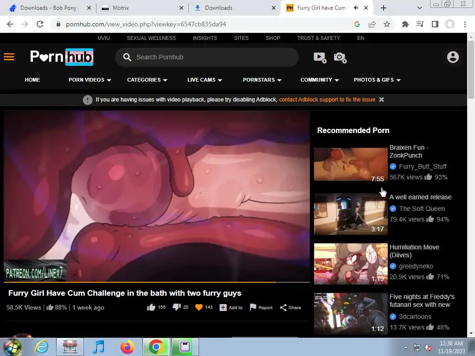The width and height of the screenshot is (475, 356).
Task: Reload the page
Action: tap(40, 24)
